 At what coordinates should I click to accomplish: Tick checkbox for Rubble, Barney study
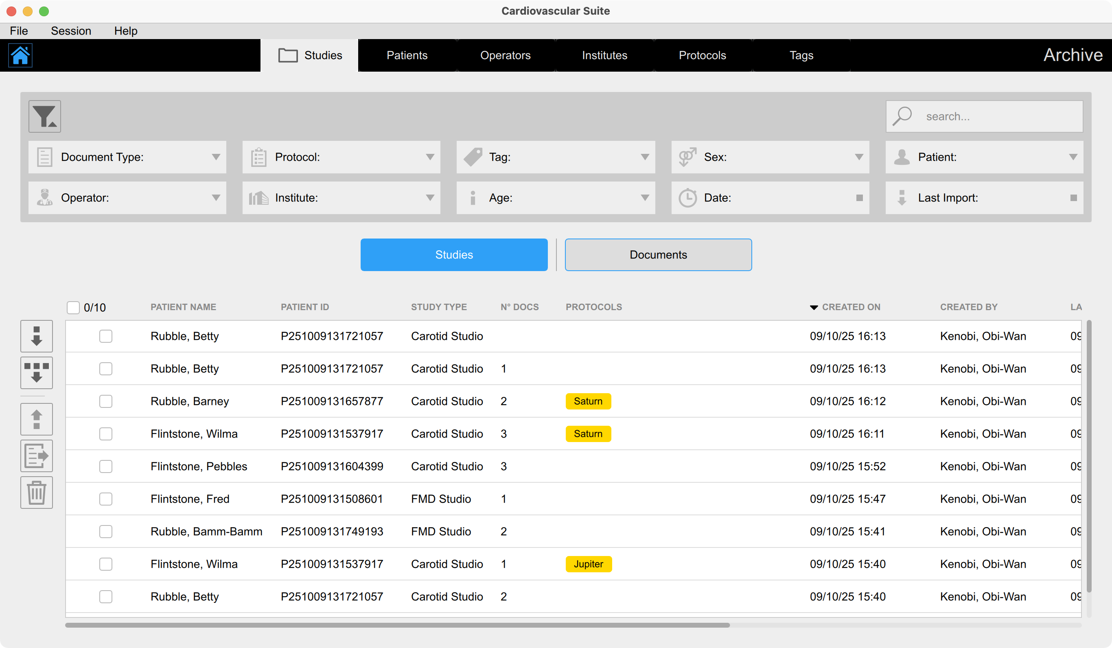[106, 401]
